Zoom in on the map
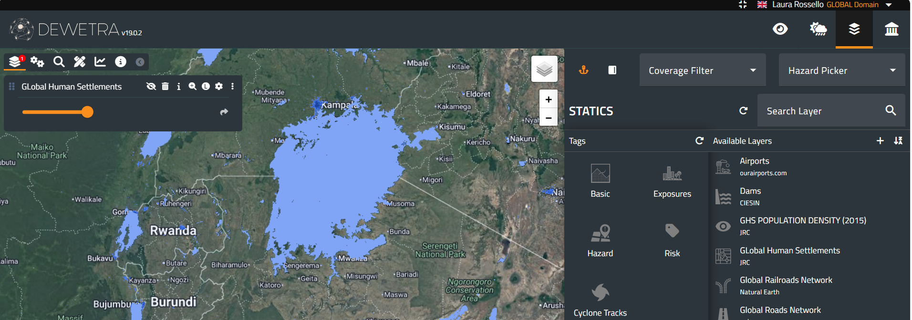912x320 pixels. click(549, 99)
